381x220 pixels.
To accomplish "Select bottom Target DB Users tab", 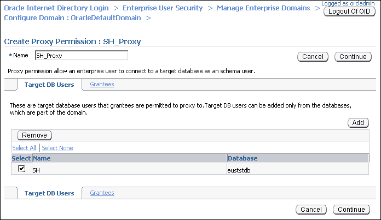I will [49, 193].
